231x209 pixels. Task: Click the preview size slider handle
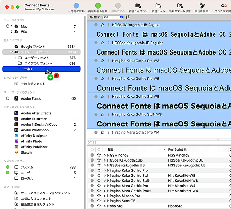pos(218,139)
